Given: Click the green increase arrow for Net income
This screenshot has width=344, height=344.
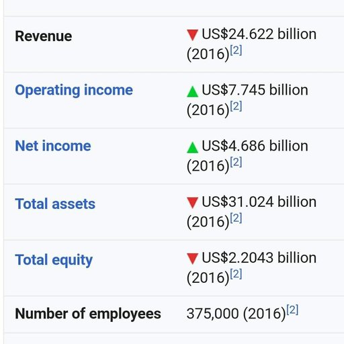Looking at the screenshot, I should tap(192, 147).
